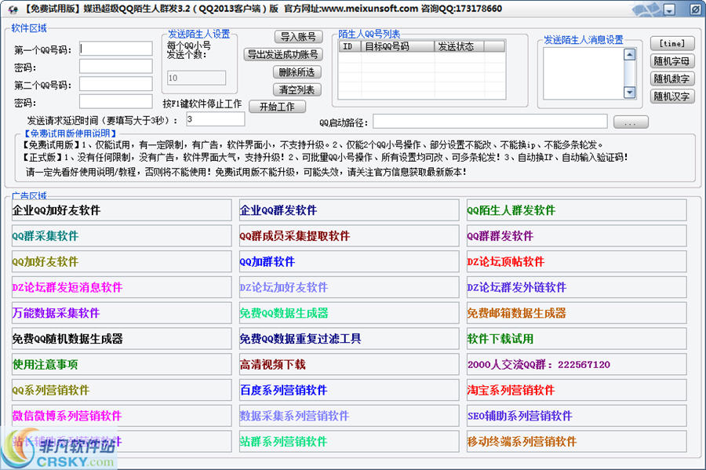Image resolution: width=706 pixels, height=470 pixels.
Task: Open the 企业QQ群发软件 ad link
Action: click(349, 210)
